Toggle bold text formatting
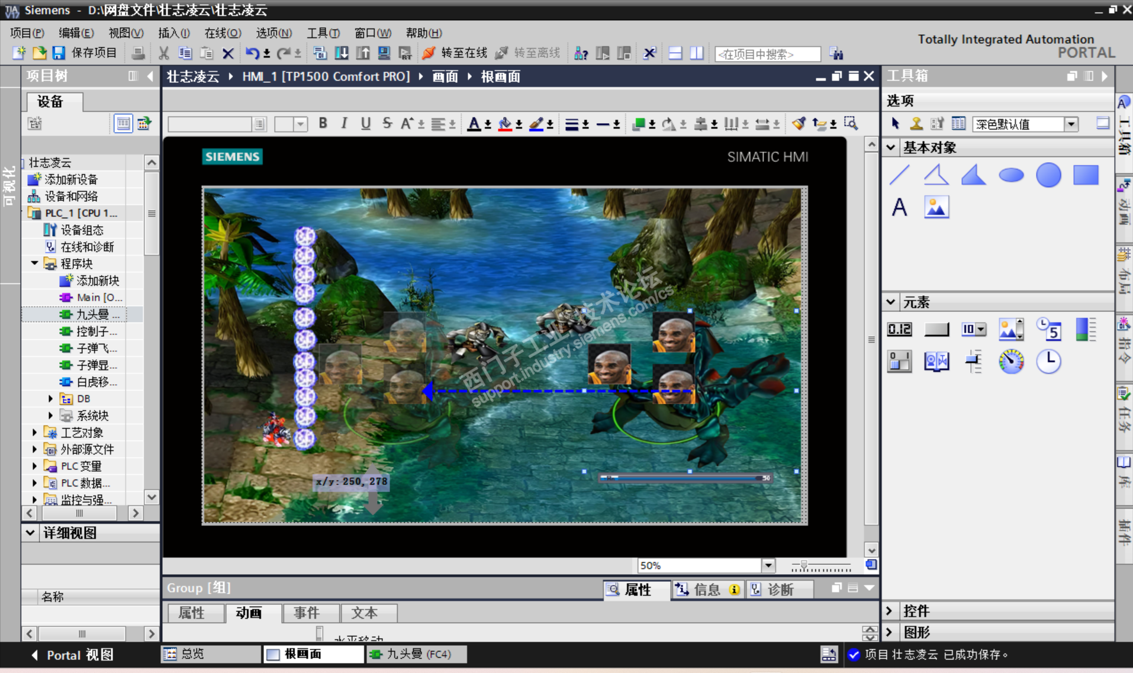 pos(323,123)
